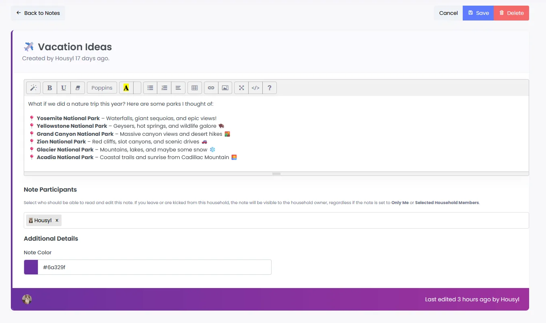Open the editor help dialog
The height and width of the screenshot is (323, 546).
(x=270, y=88)
